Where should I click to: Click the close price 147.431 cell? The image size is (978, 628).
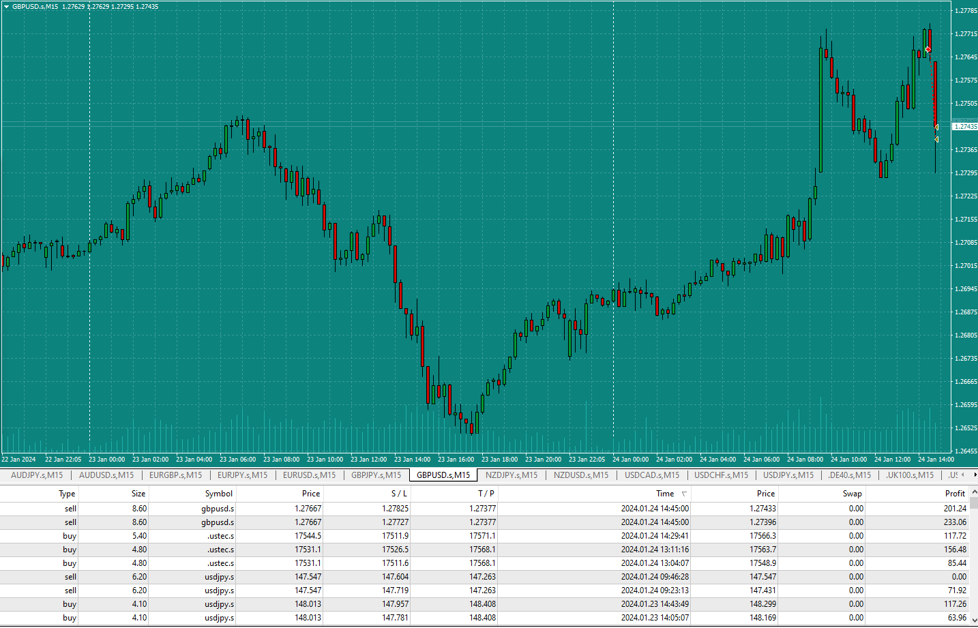[762, 590]
